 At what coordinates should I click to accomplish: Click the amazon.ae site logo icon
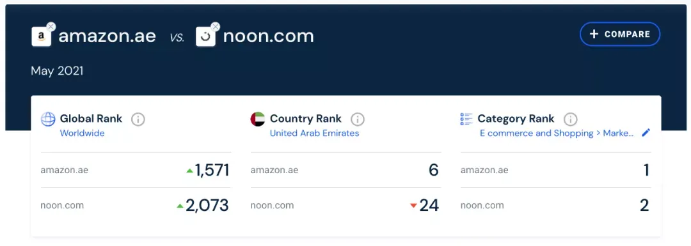[x=41, y=37]
